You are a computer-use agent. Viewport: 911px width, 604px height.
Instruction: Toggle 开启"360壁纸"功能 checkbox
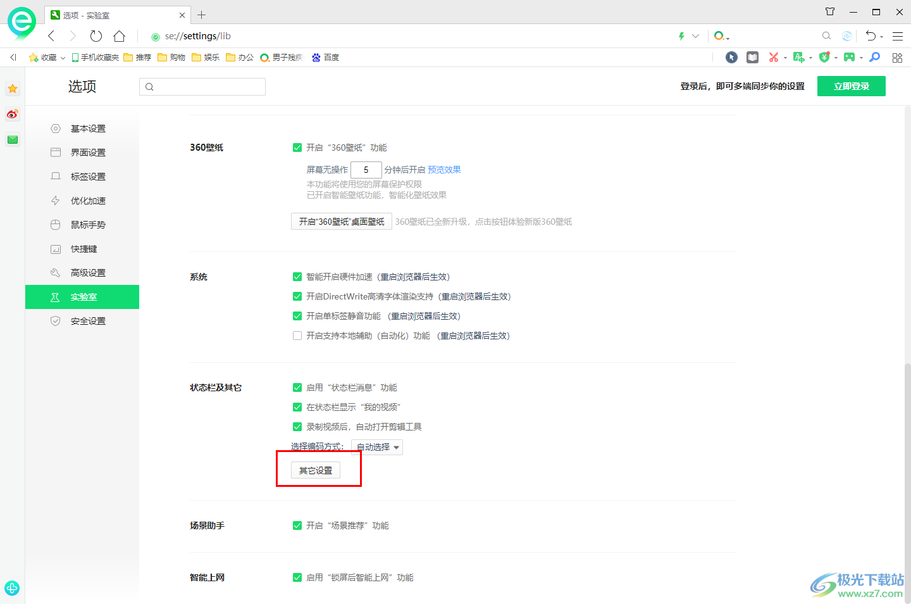(297, 148)
